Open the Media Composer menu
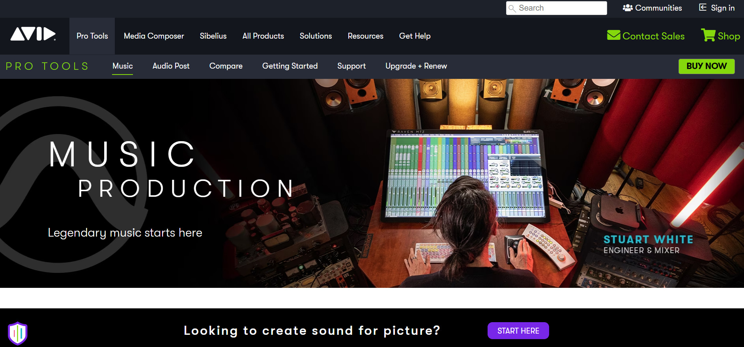This screenshot has height=347, width=744. [x=154, y=36]
